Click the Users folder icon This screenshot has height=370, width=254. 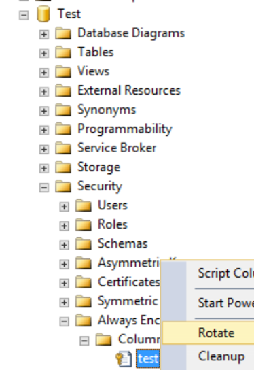pos(84,205)
